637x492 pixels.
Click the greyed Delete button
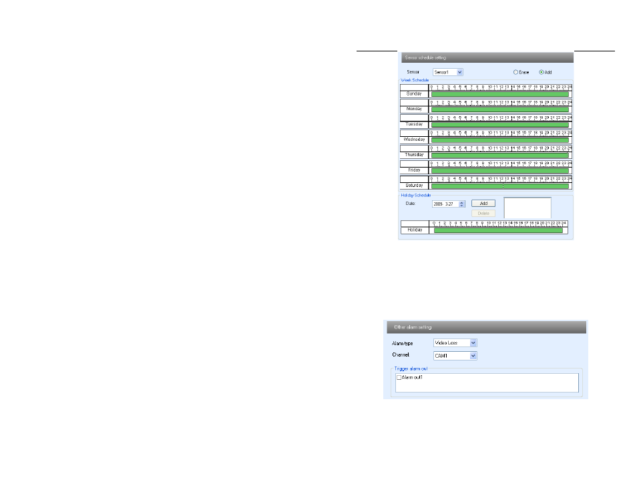pos(483,214)
